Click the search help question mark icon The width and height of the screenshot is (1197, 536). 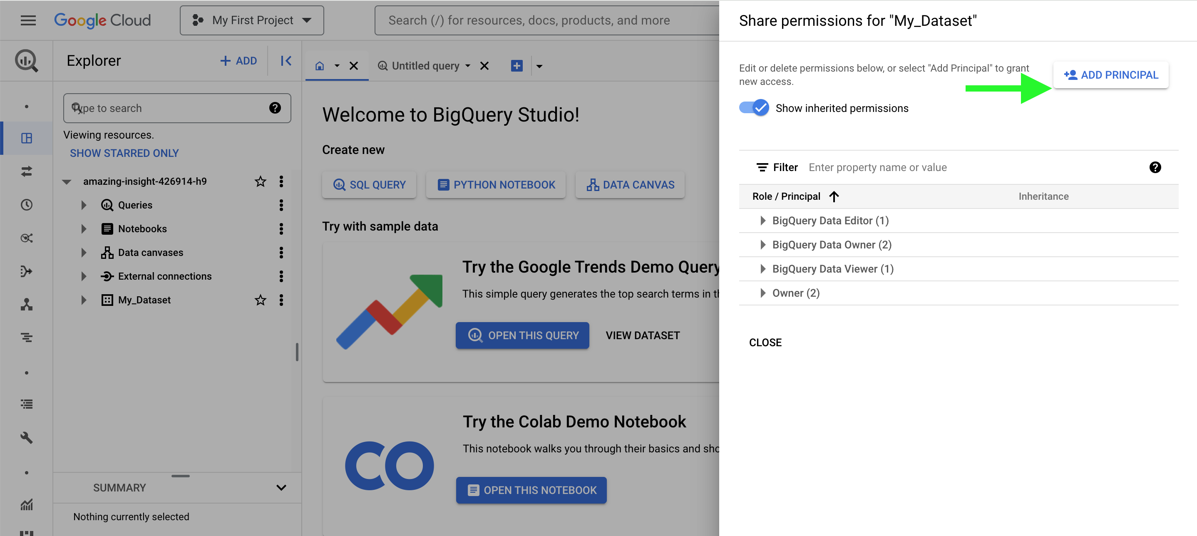[275, 108]
